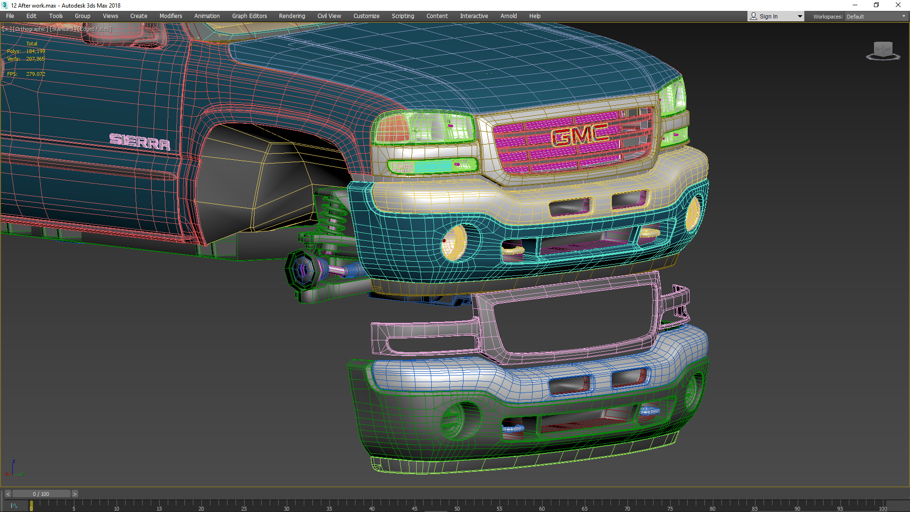Screen dimensions: 910x512
Task: Open the Rendering menu
Action: click(291, 16)
